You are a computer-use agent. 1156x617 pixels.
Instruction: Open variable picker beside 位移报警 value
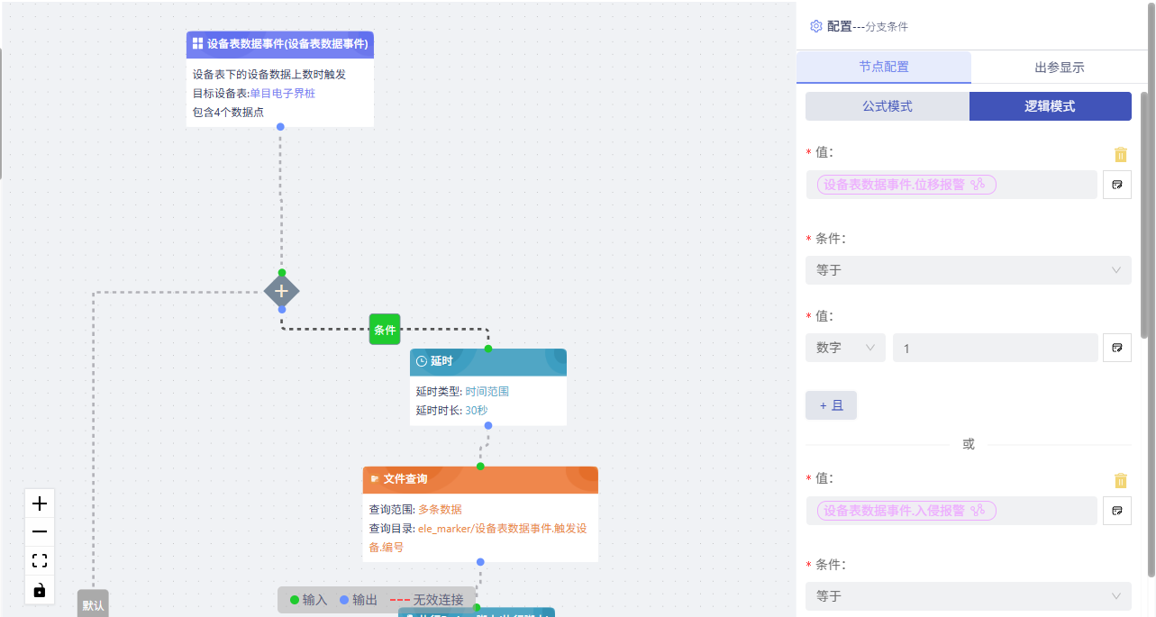(1117, 185)
